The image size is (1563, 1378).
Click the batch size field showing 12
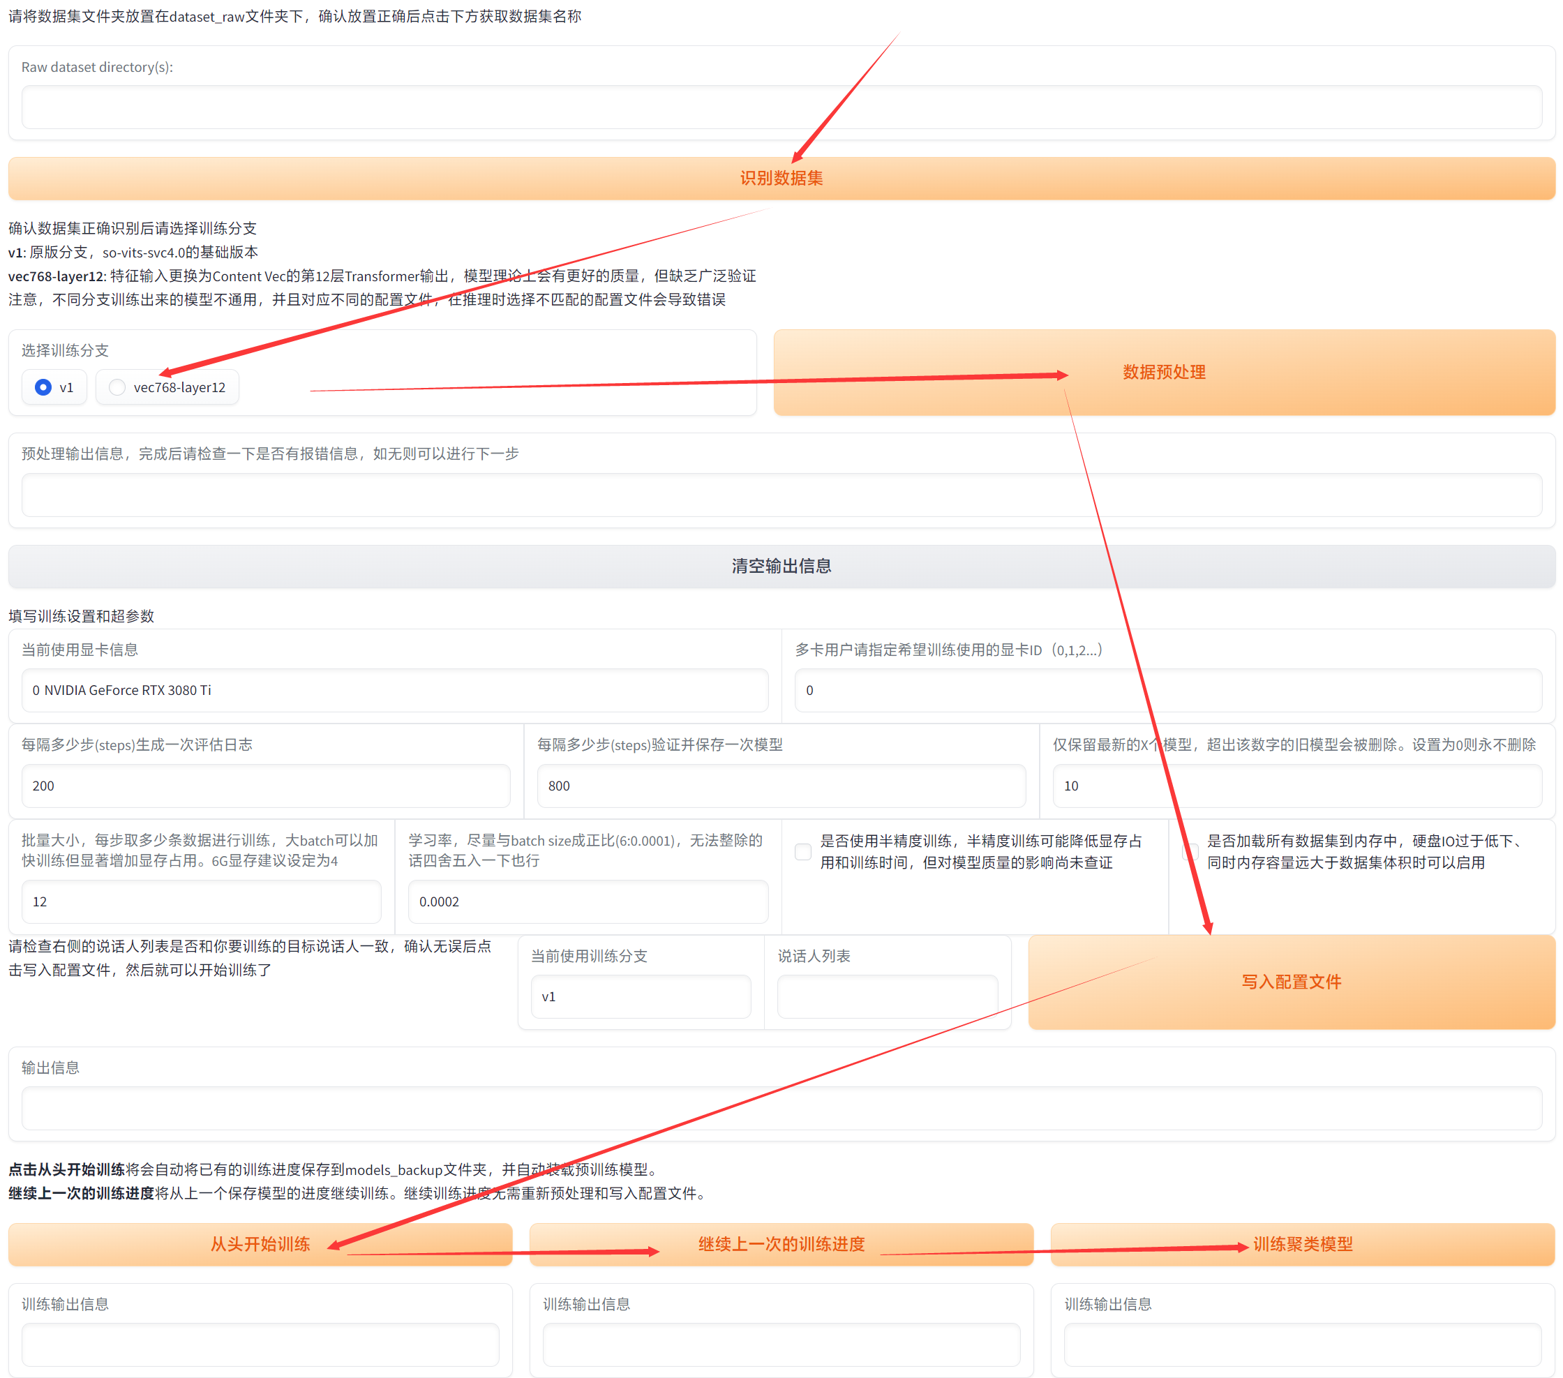pos(201,901)
